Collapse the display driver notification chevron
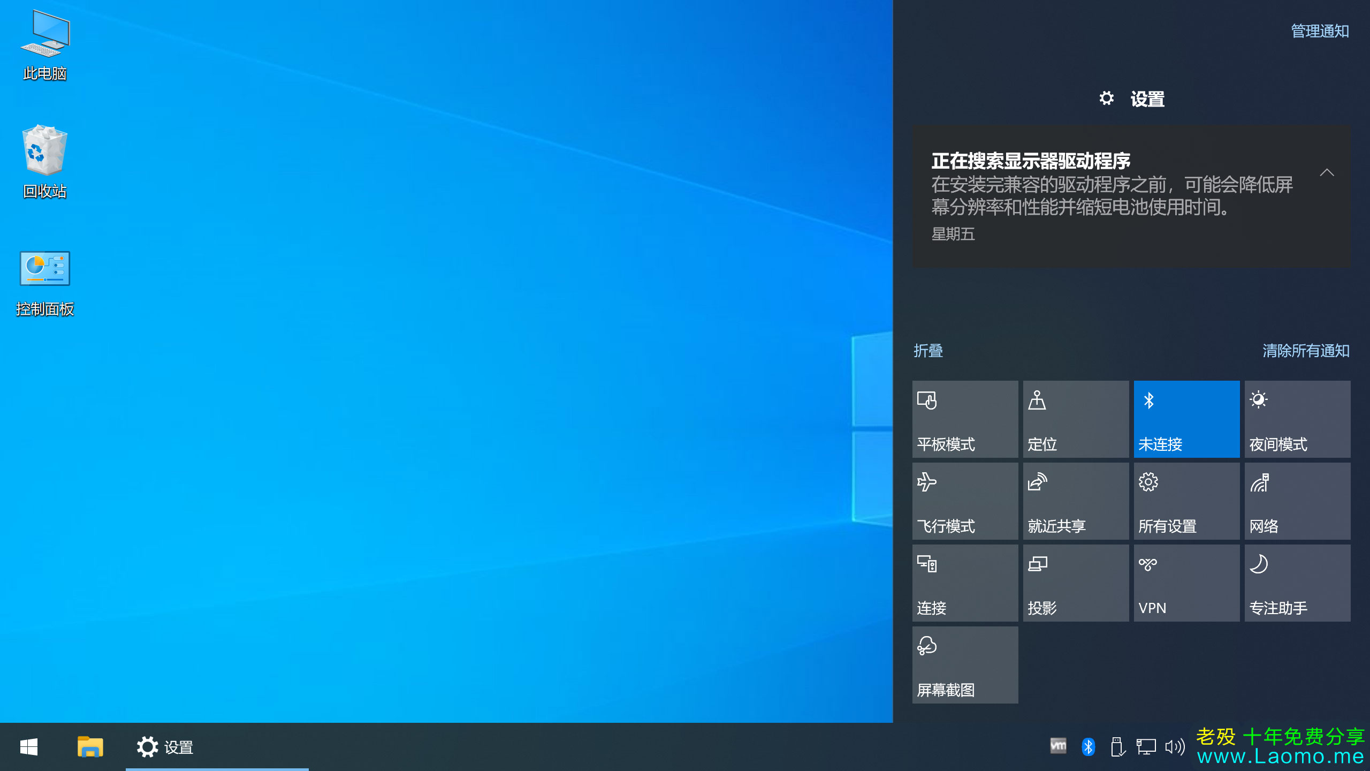 [1327, 172]
